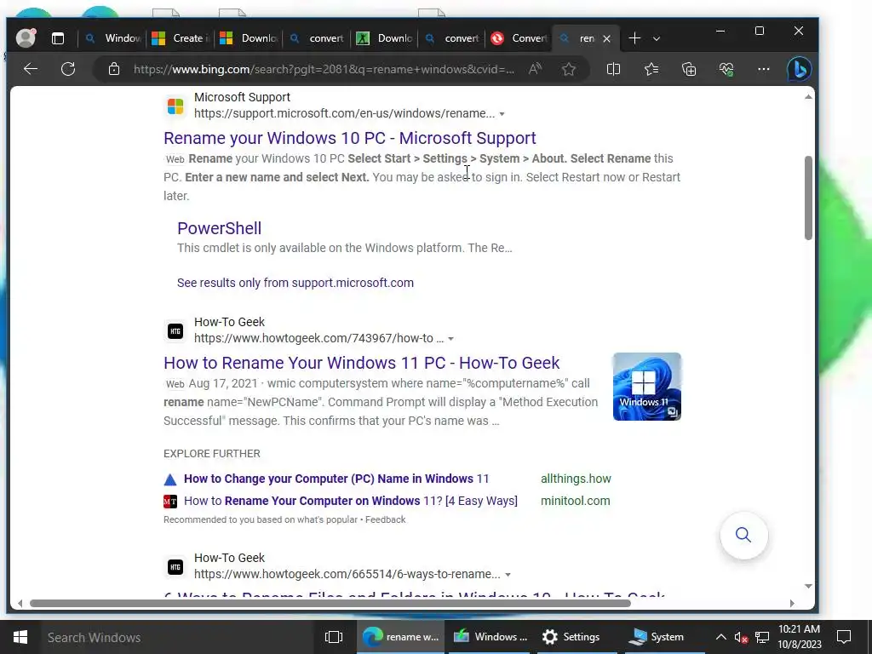872x654 pixels.
Task: Open the volume speaker tray icon
Action: click(741, 637)
